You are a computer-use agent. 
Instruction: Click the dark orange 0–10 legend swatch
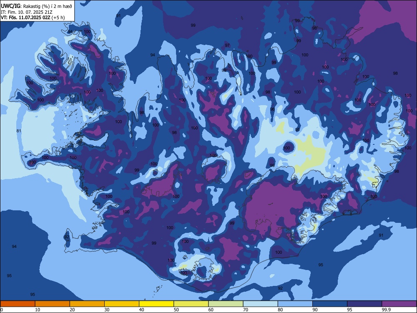click(x=18, y=304)
